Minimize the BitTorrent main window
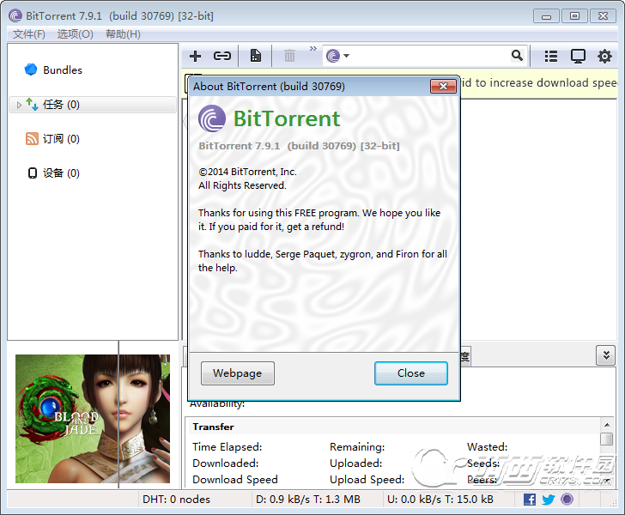The width and height of the screenshot is (625, 515). (547, 16)
